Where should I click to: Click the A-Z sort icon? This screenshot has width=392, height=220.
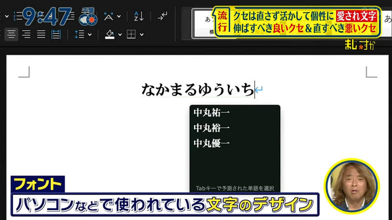click(138, 16)
